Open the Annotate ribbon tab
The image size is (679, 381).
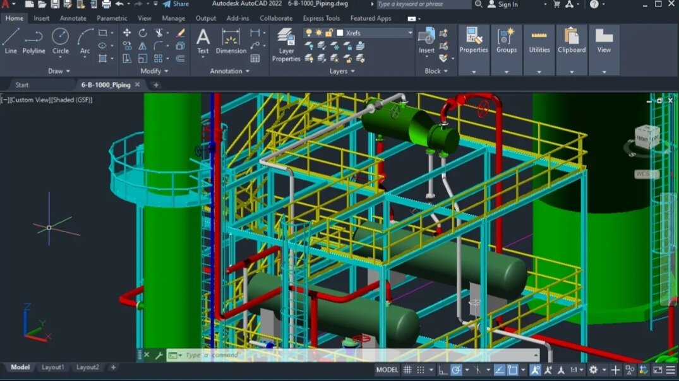pyautogui.click(x=73, y=18)
